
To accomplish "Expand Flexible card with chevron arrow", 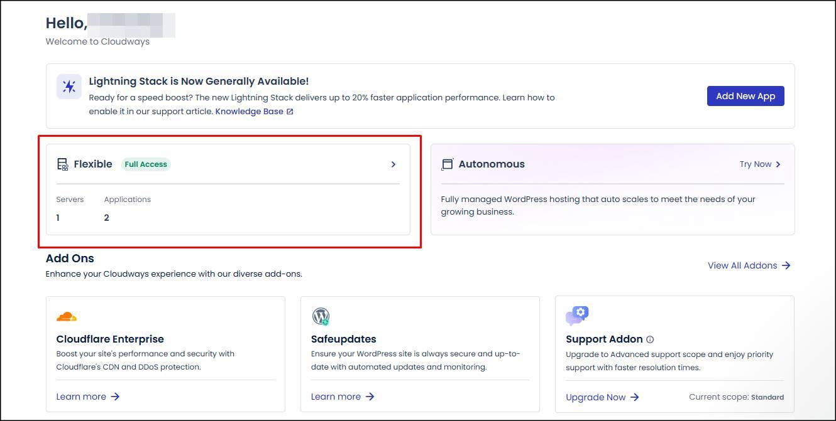I will coord(393,164).
